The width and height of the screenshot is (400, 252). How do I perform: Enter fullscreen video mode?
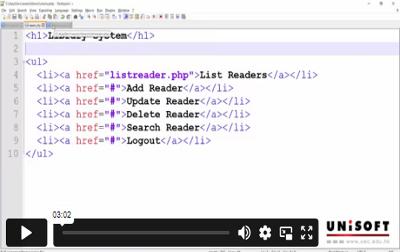(x=306, y=233)
